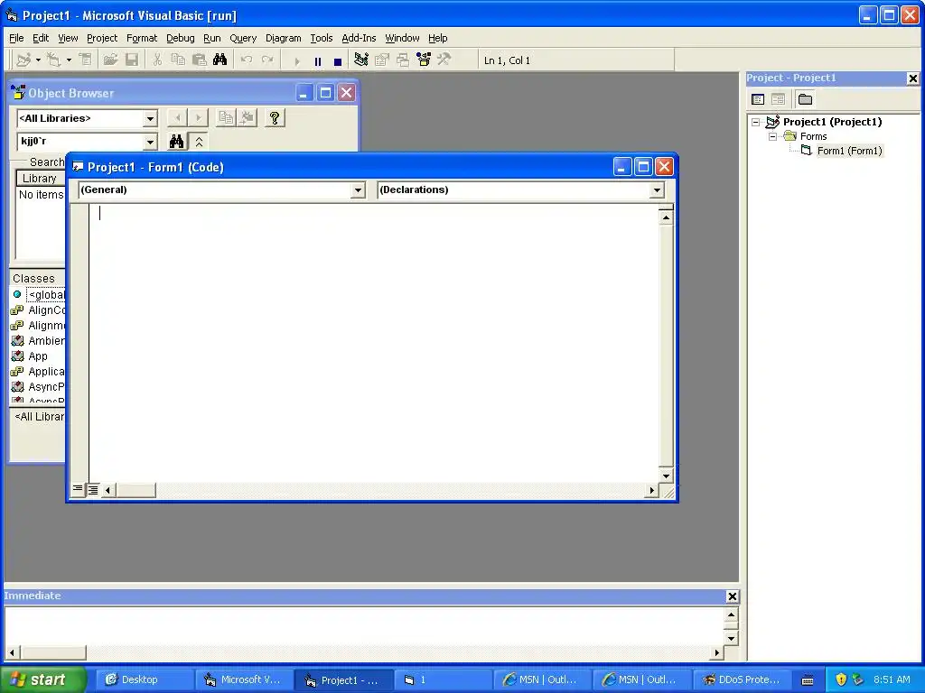The image size is (925, 693).
Task: Click the Add Form toolbar icon
Action: pos(54,60)
